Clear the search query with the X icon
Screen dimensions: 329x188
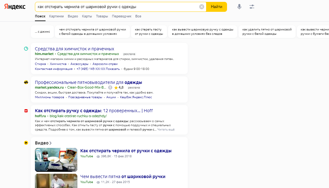tap(202, 7)
